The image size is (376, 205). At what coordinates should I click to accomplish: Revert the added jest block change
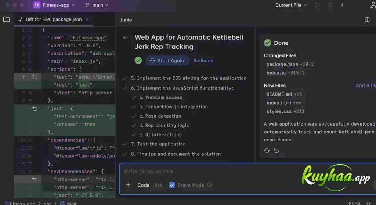pos(35,108)
